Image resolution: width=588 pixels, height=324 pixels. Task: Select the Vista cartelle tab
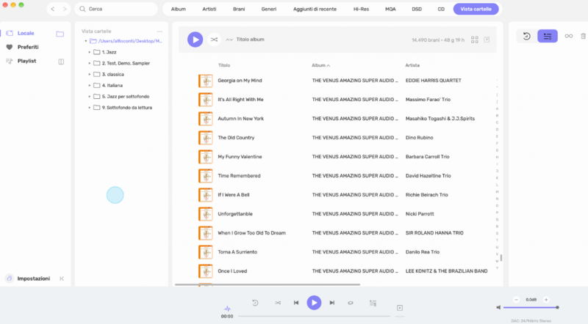coord(476,9)
